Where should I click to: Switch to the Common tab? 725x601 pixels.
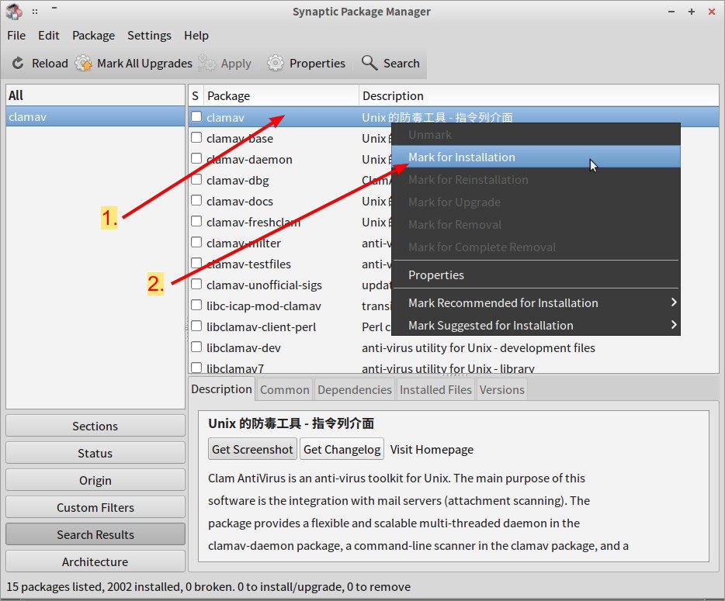point(284,390)
